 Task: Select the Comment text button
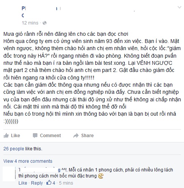click(x=50, y=136)
